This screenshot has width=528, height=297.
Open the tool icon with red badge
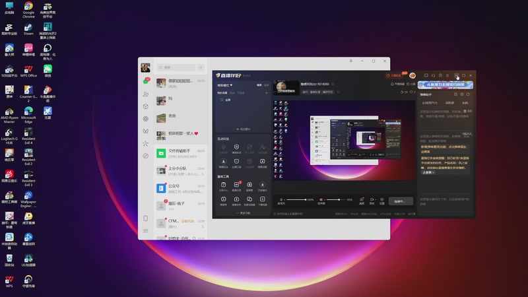click(x=236, y=186)
